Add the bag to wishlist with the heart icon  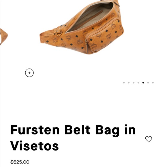(149, 139)
